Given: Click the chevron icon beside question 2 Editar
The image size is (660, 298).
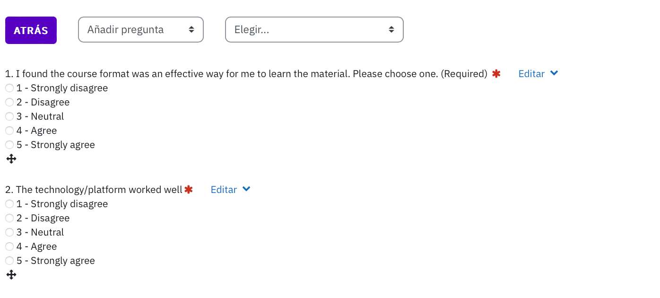Looking at the screenshot, I should click(246, 189).
